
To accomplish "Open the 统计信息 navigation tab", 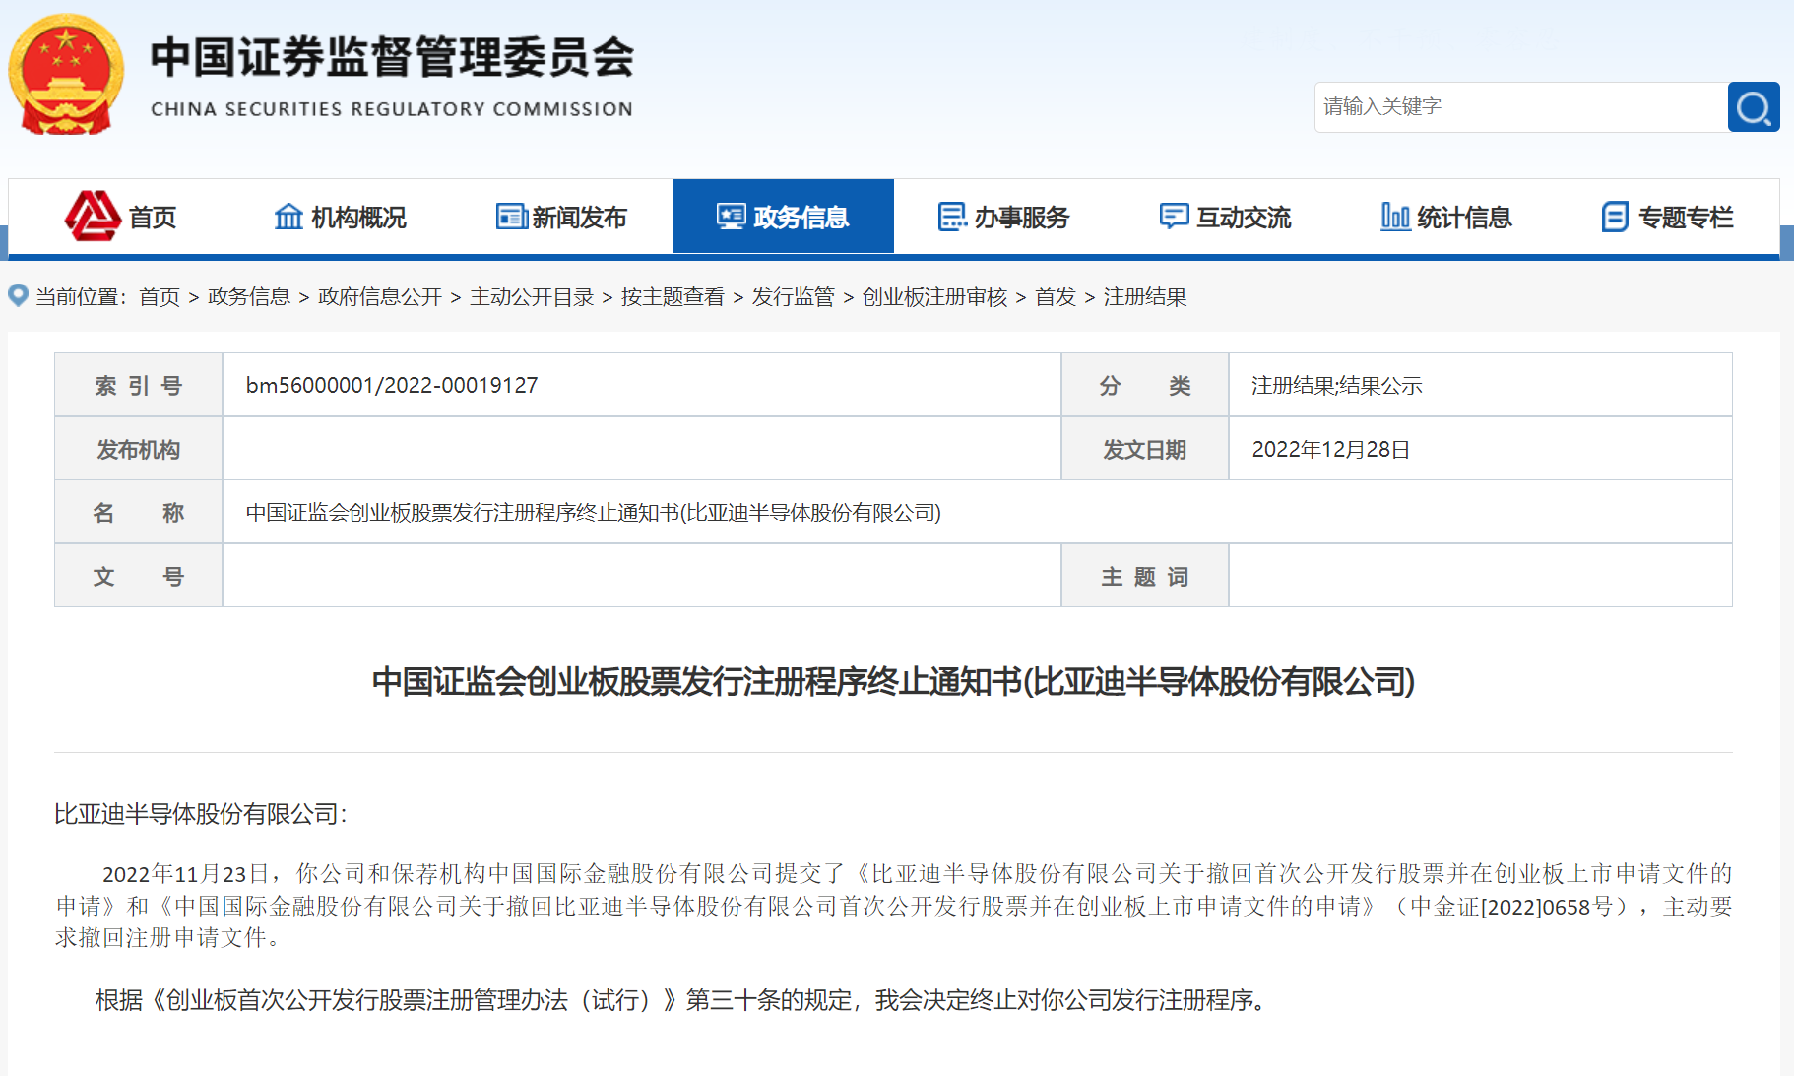I will 1447,217.
